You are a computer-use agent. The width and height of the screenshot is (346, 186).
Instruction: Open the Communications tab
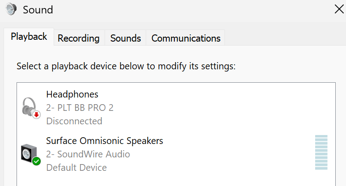point(186,38)
